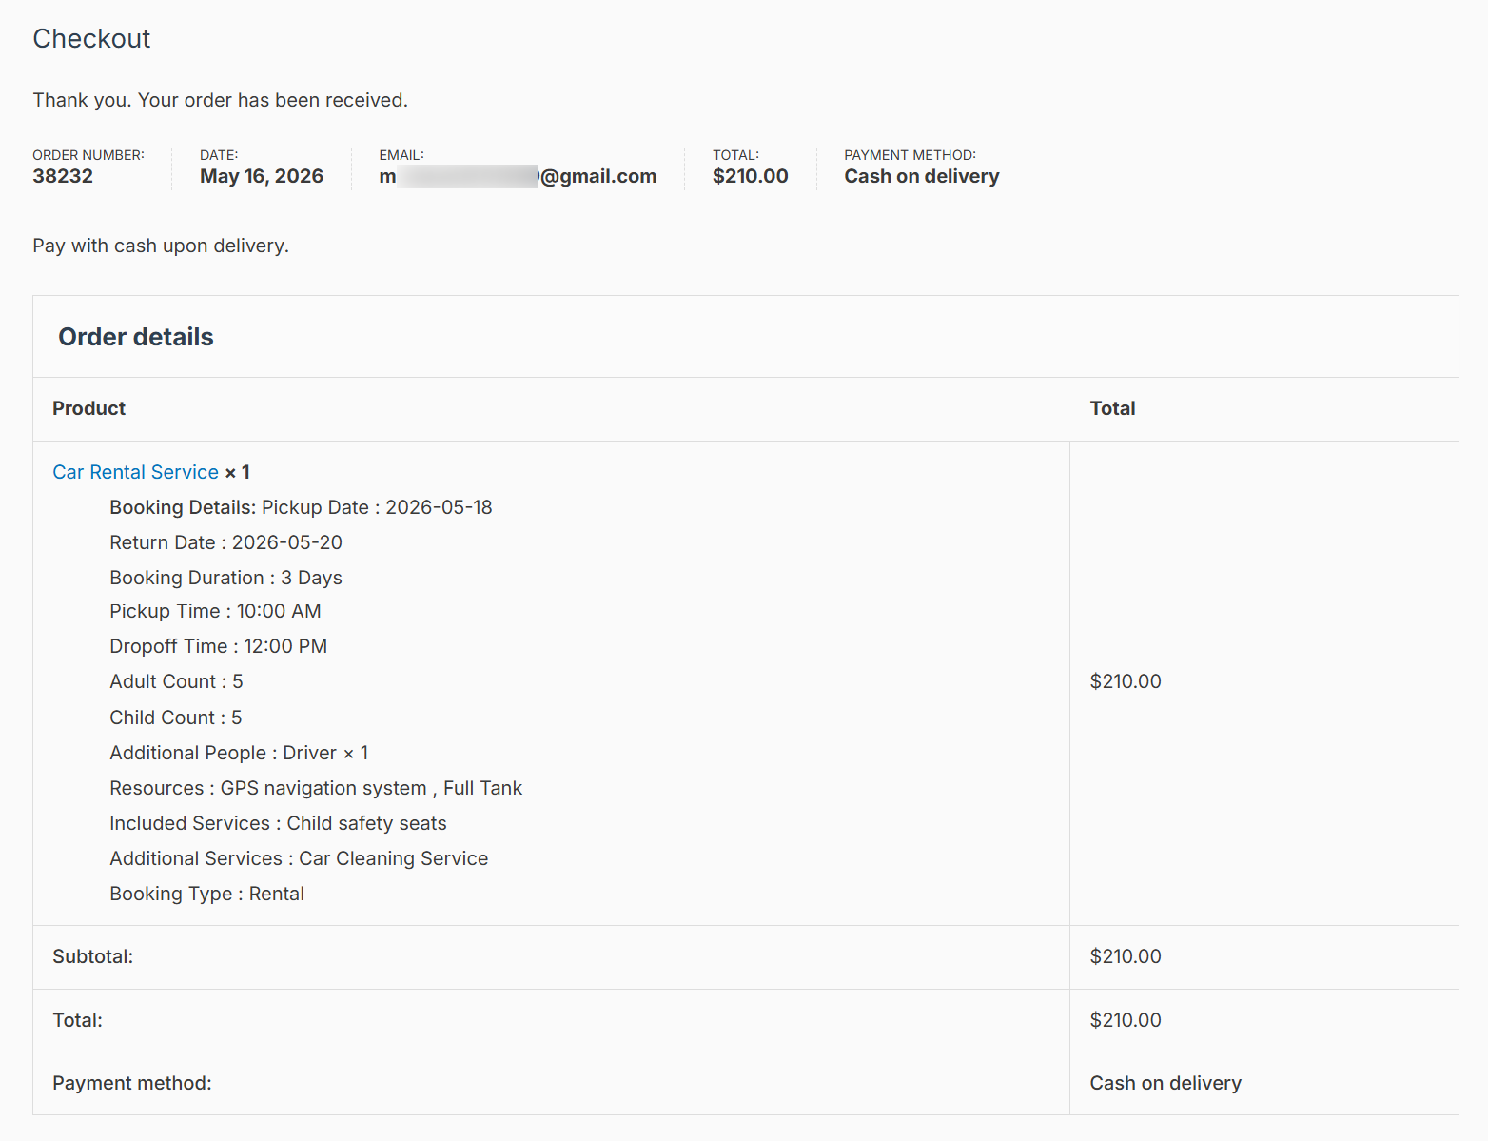Click Cash on delivery in the table footer

click(1165, 1083)
